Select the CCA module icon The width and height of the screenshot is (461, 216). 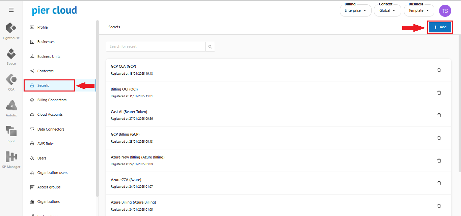tap(11, 79)
